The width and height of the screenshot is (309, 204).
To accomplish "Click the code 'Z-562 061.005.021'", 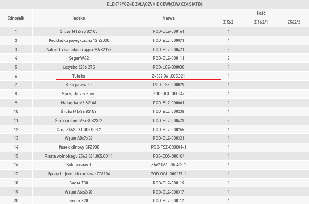I will 169,76.
